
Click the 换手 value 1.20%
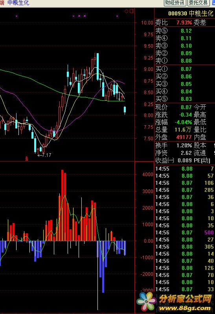[184, 145]
